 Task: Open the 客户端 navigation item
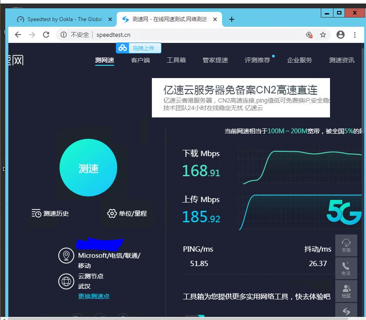pyautogui.click(x=140, y=60)
